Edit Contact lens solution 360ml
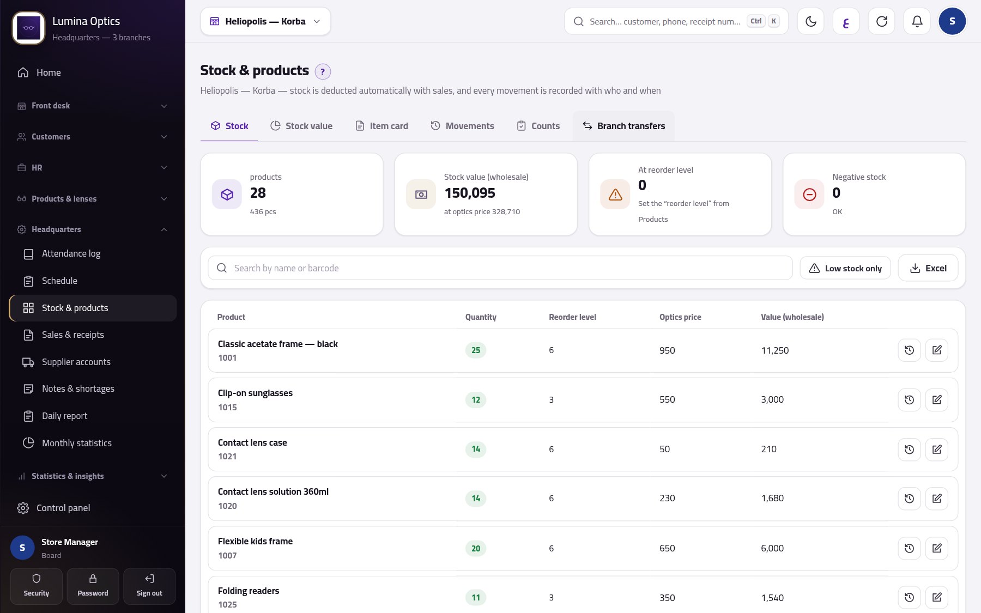 coord(936,499)
